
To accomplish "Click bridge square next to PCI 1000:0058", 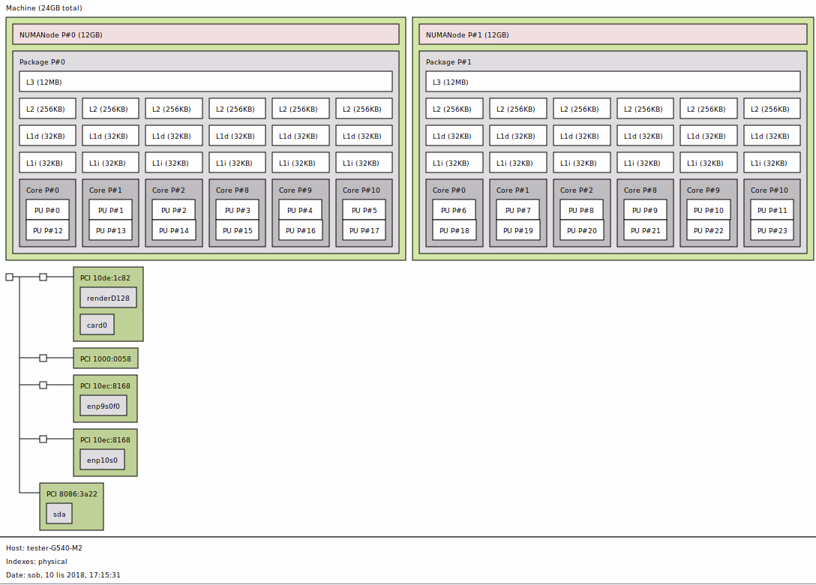I will click(43, 358).
